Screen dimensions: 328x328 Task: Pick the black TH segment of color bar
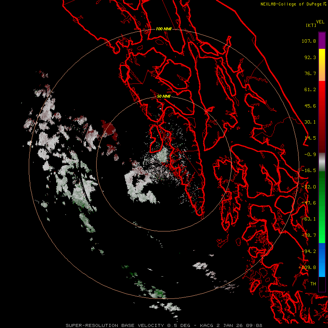pos(322,284)
